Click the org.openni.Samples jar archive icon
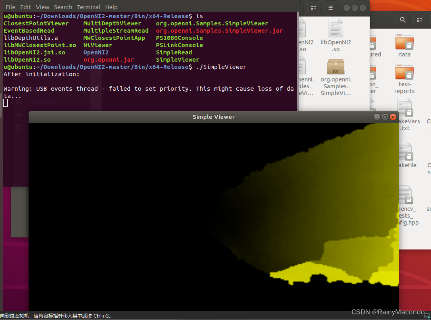Image resolution: width=431 pixels, height=320 pixels. [x=336, y=67]
